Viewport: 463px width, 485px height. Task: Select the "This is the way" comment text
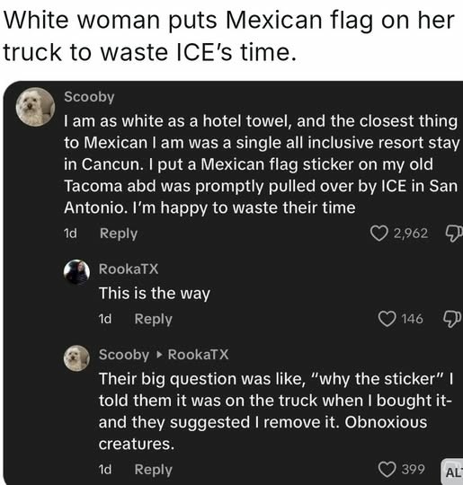(155, 293)
